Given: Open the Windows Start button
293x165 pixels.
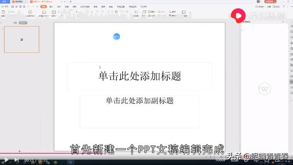Looking at the screenshot, I should (x=3, y=163).
